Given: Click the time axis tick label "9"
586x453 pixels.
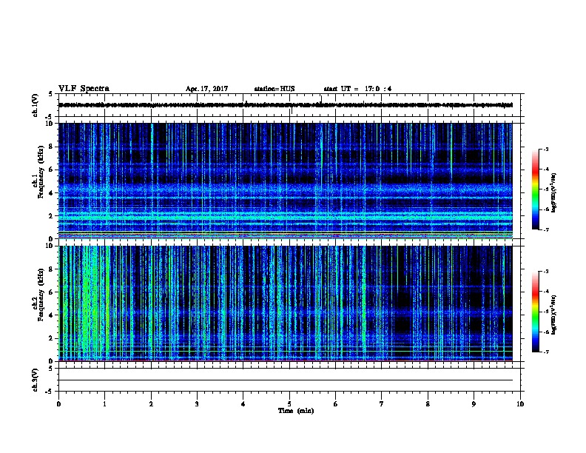Looking at the screenshot, I should click(x=474, y=404).
